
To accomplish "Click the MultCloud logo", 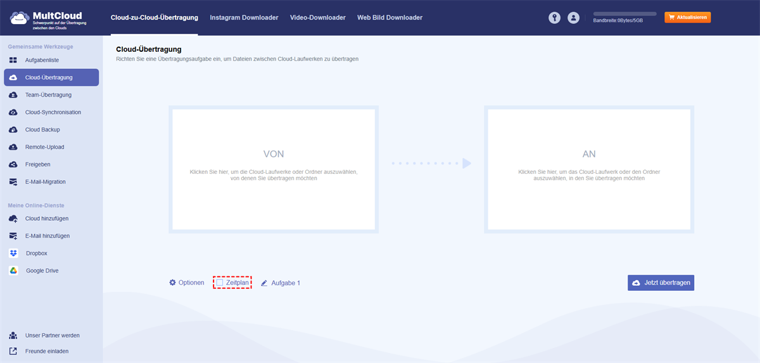I will pos(49,18).
